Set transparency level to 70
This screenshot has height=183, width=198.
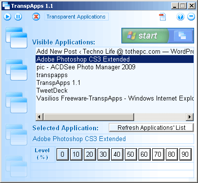[158, 154]
